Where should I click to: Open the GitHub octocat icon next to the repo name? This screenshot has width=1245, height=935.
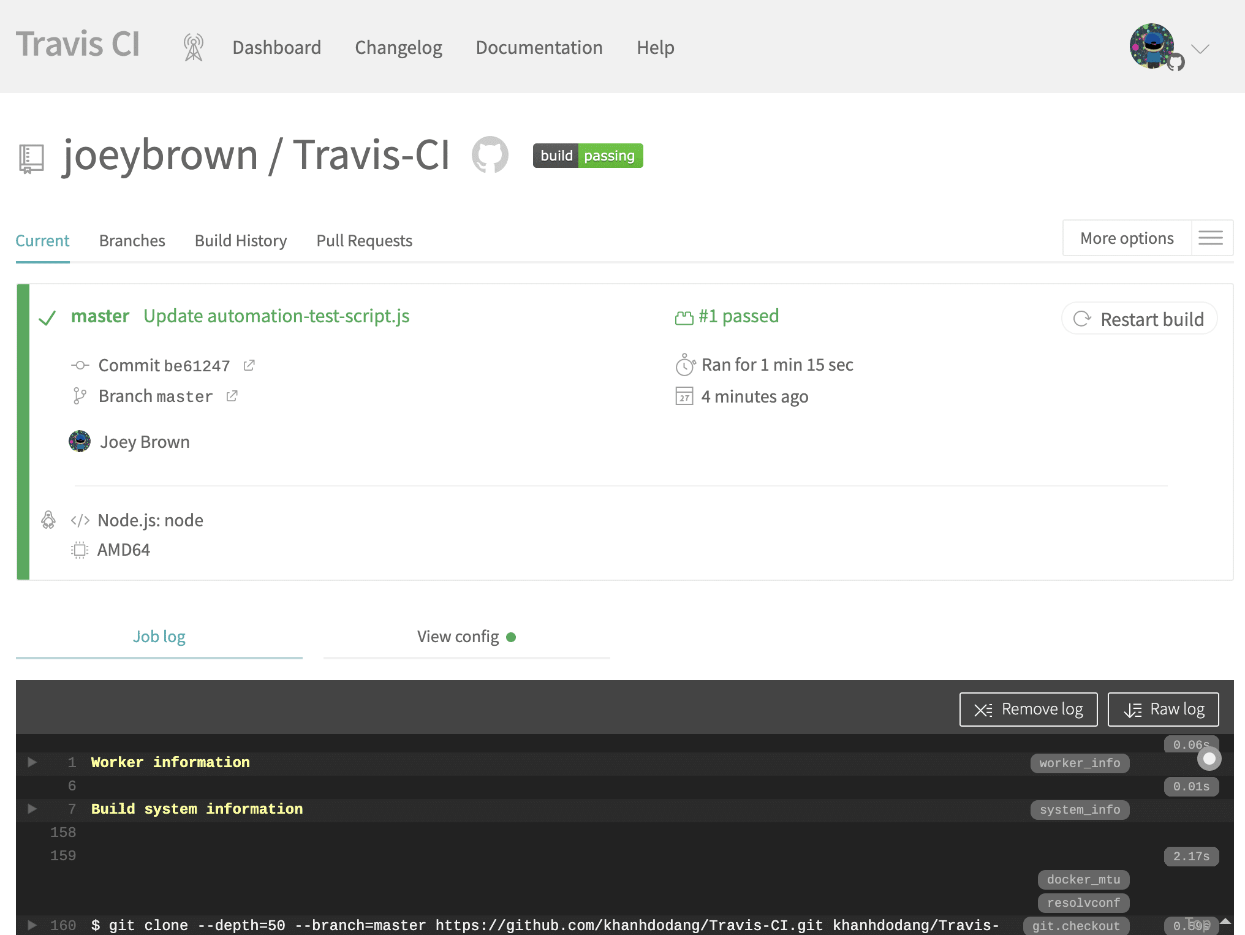click(490, 154)
